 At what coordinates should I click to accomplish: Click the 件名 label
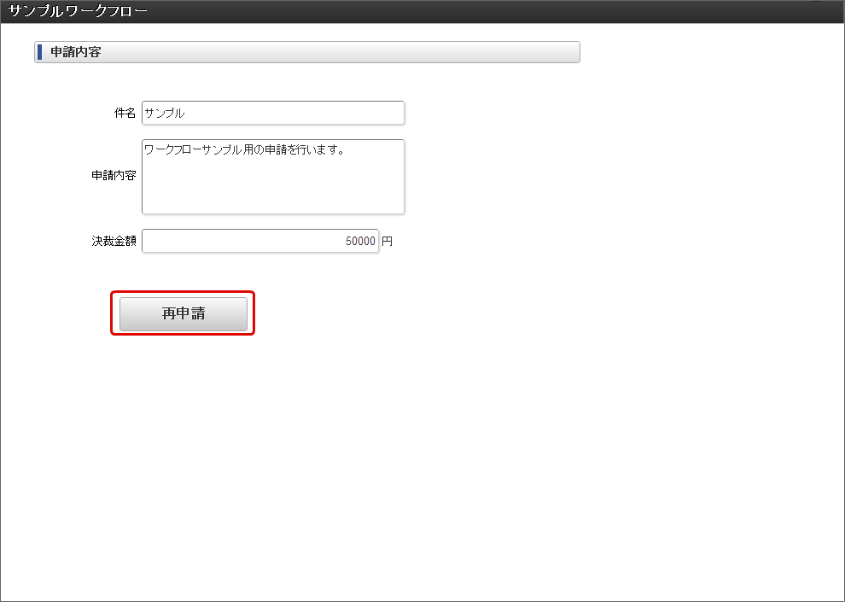click(x=125, y=114)
